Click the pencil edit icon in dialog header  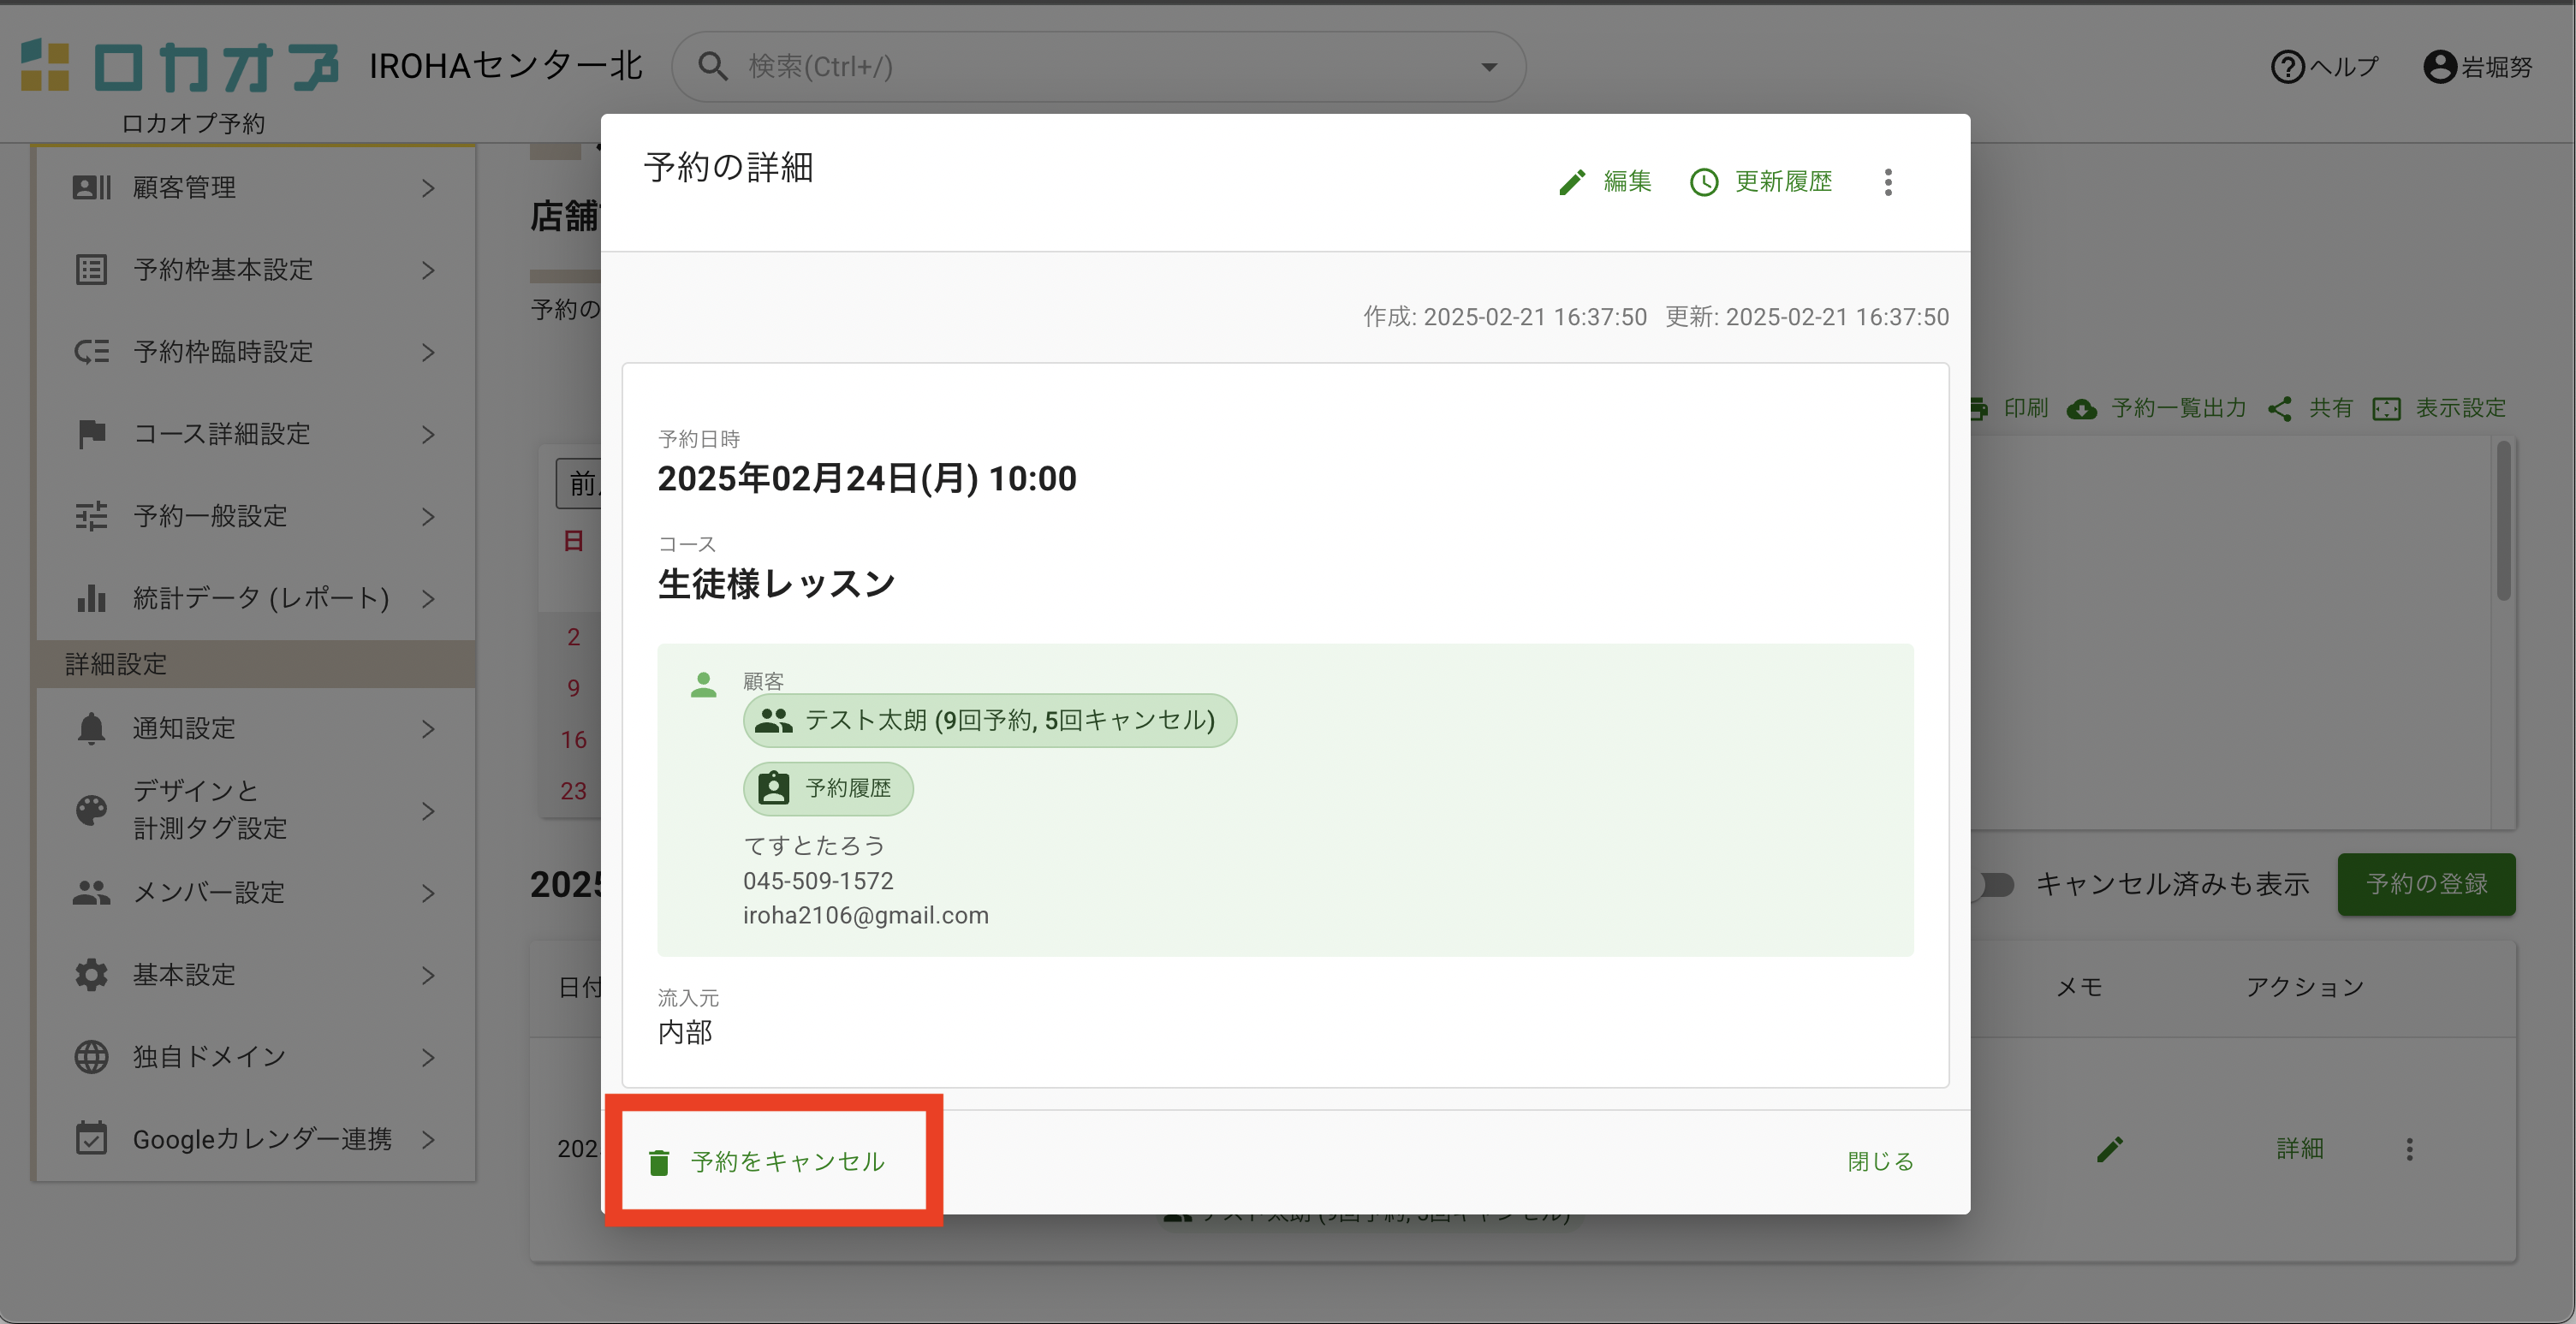pos(1572,182)
